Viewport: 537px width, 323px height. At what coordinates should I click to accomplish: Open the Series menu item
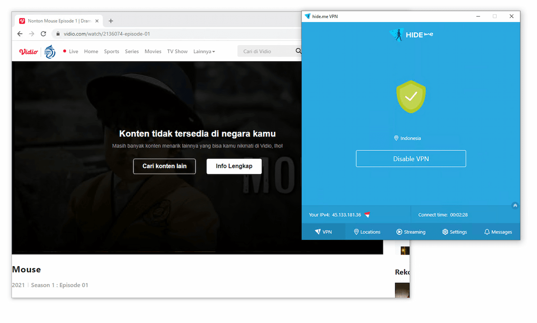tap(132, 51)
